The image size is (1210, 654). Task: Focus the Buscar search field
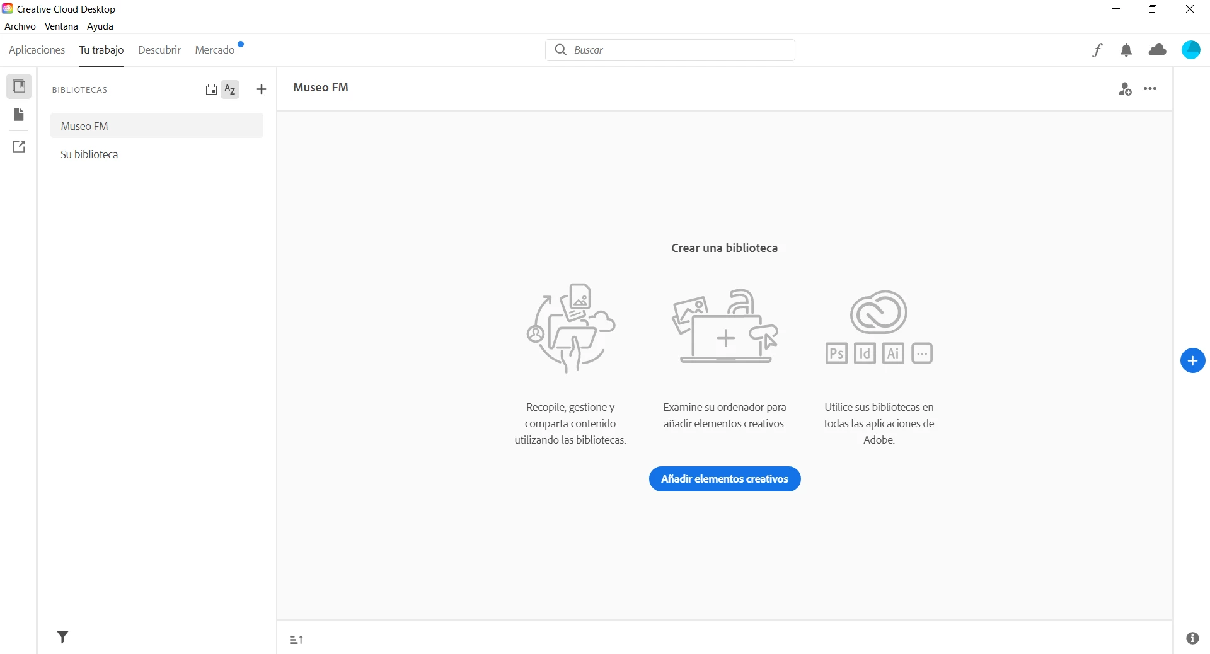click(x=670, y=50)
